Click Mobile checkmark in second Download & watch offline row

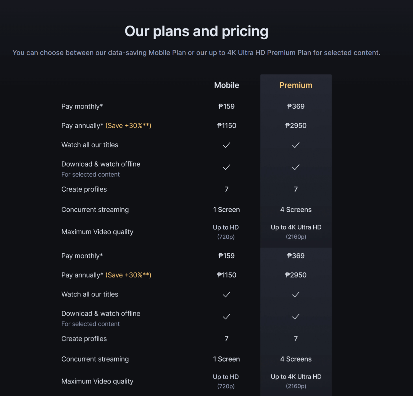[226, 316]
